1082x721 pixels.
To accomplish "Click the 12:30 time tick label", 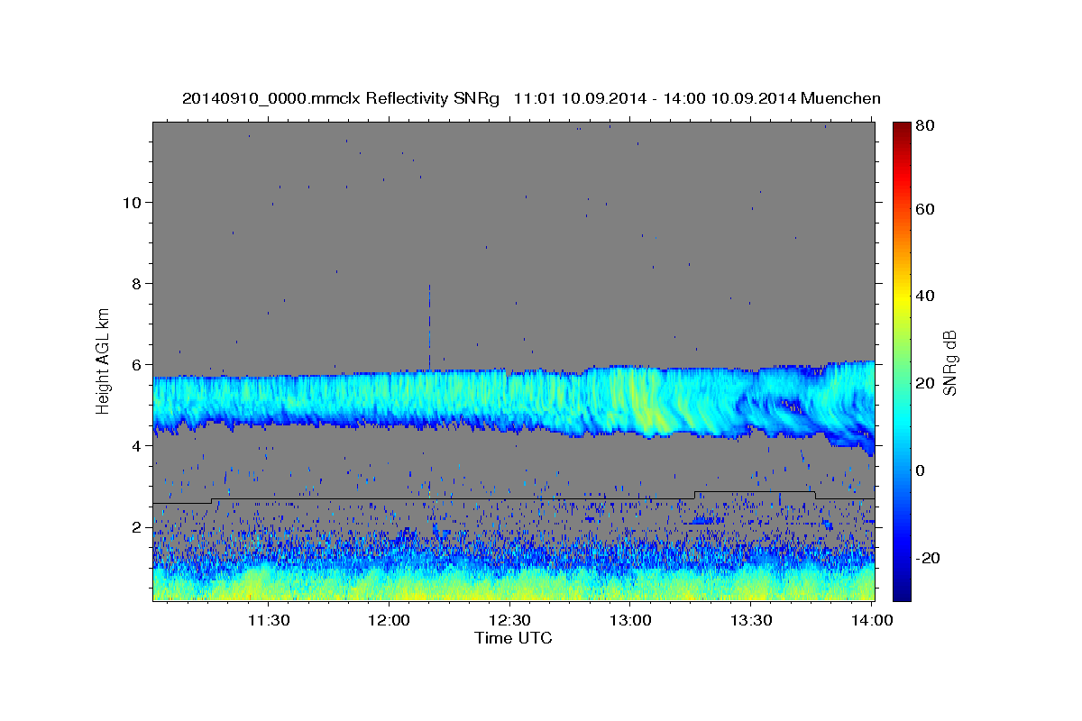I will pyautogui.click(x=509, y=621).
